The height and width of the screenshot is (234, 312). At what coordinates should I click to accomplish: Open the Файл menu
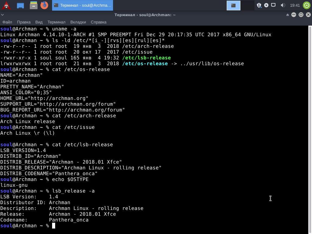7,22
